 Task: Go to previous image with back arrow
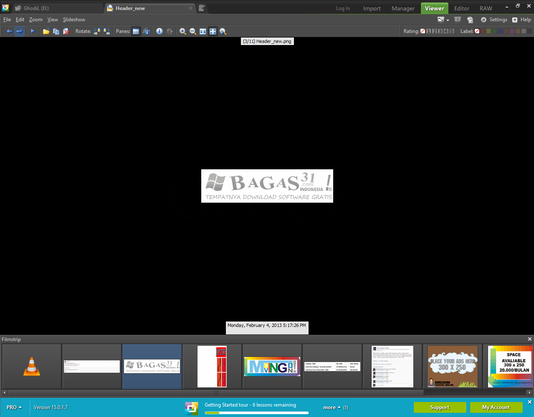coord(9,31)
